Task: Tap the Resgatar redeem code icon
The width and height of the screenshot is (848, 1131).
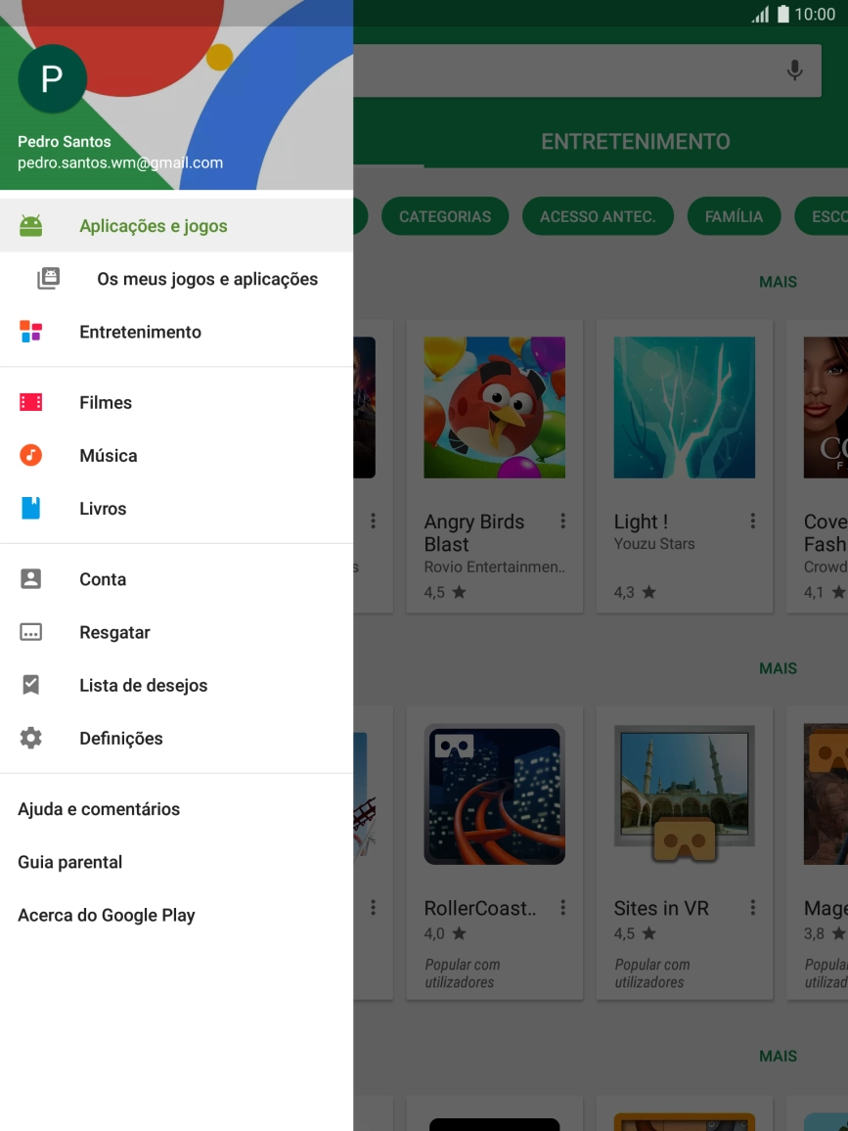Action: 30,632
